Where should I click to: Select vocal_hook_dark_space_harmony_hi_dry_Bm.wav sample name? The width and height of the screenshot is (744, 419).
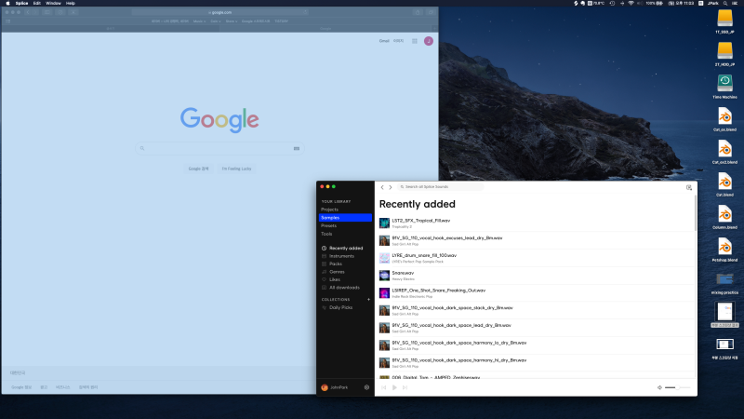(x=458, y=360)
